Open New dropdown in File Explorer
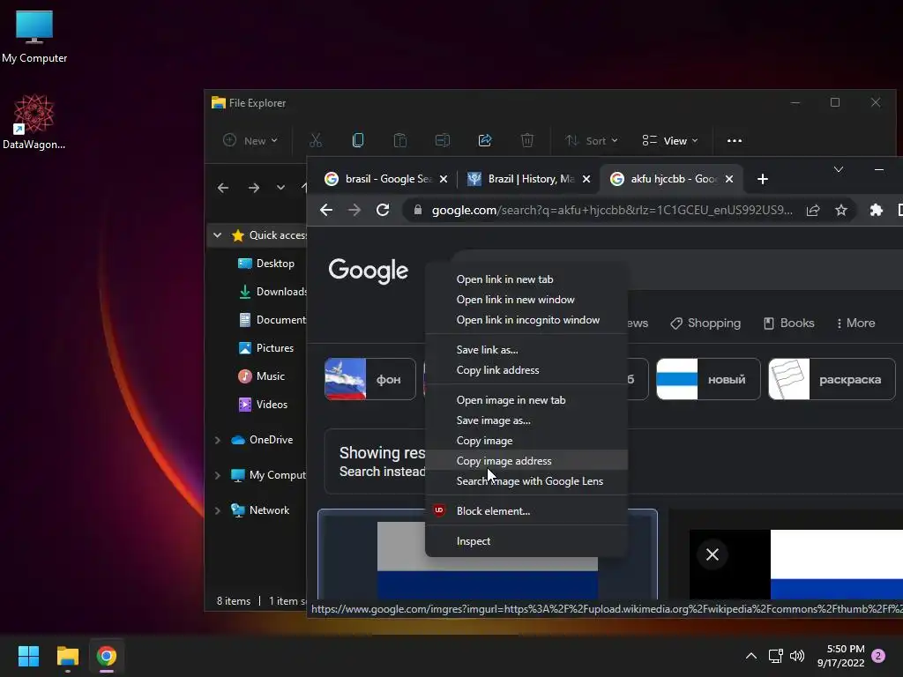 251,140
